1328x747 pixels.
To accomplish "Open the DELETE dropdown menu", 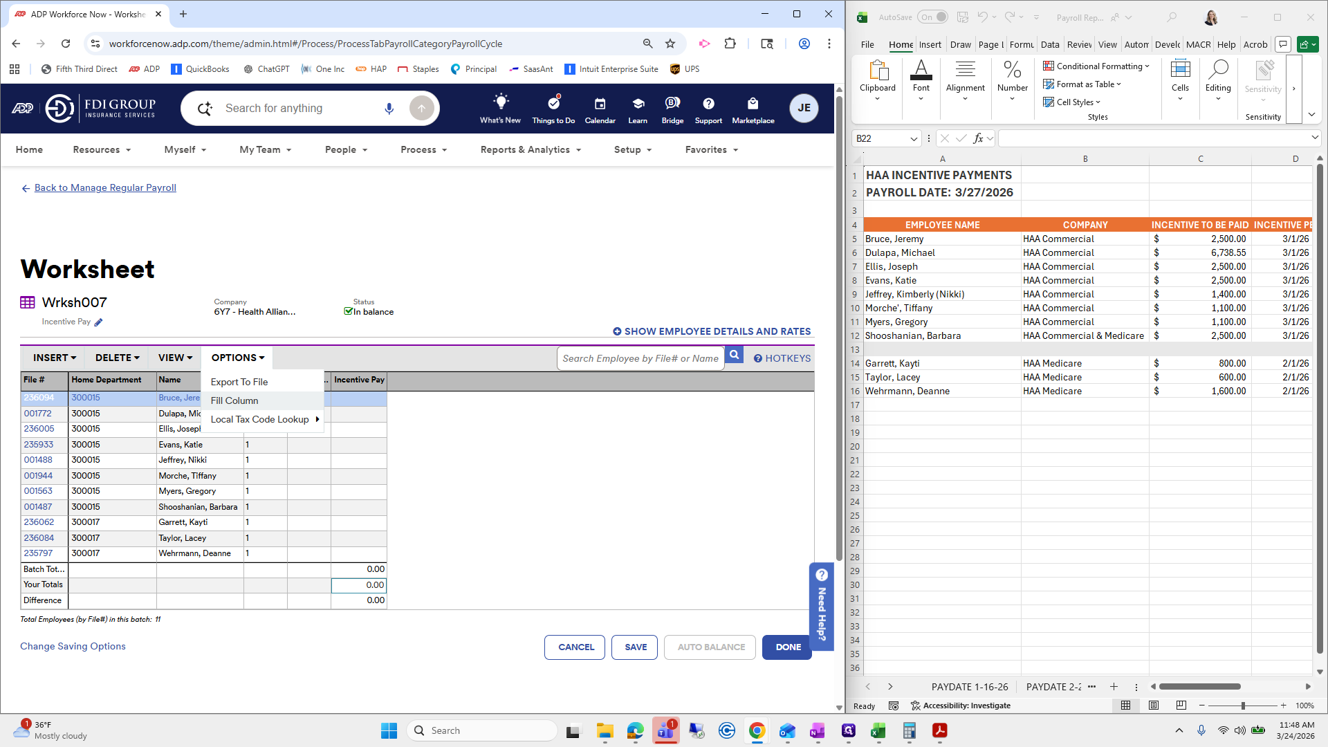I will click(116, 358).
